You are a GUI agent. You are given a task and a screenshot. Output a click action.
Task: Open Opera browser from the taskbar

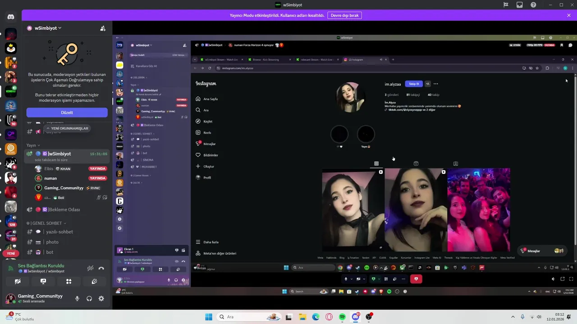tap(329, 317)
